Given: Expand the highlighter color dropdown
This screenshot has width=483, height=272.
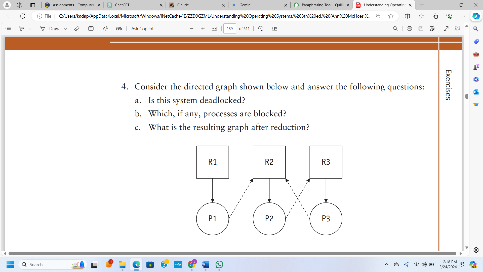Looking at the screenshot, I should [30, 28].
